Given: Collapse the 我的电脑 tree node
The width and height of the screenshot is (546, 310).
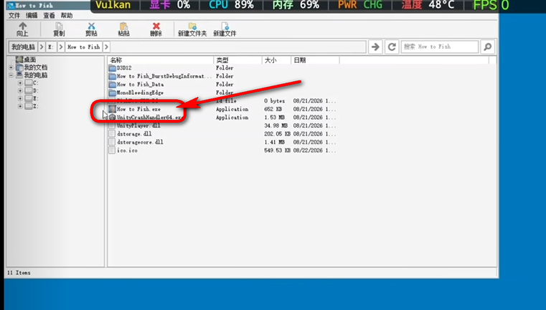Looking at the screenshot, I should (x=11, y=75).
